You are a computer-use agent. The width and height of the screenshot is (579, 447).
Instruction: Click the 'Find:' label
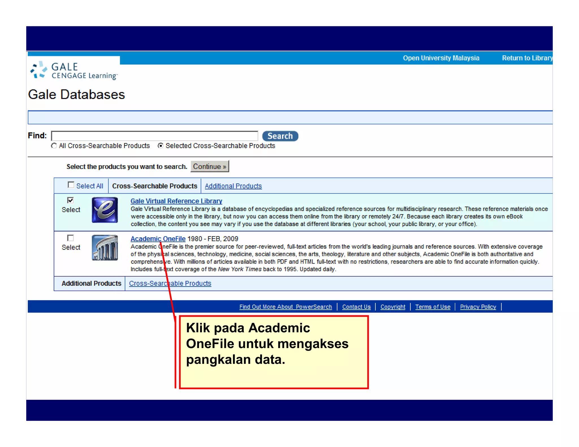tap(37, 136)
